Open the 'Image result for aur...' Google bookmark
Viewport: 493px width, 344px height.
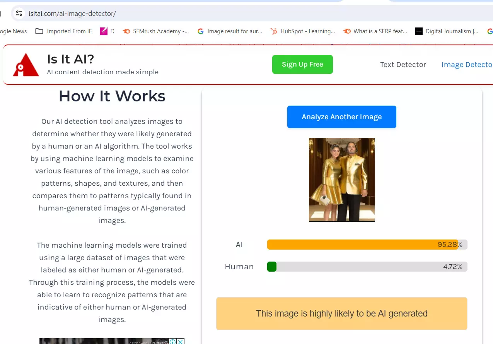click(230, 31)
